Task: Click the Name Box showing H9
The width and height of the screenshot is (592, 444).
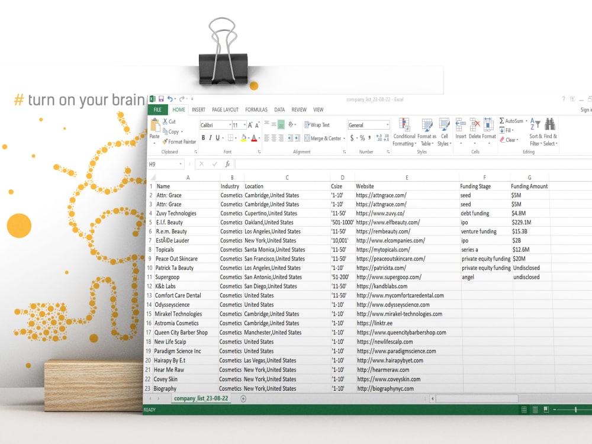Action: (165, 164)
